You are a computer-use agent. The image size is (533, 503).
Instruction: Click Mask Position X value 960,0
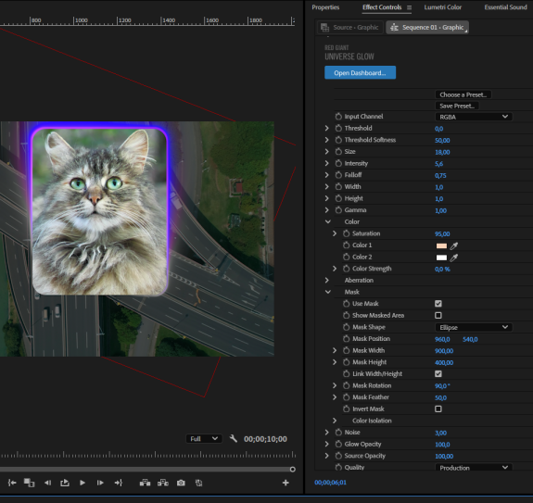442,339
